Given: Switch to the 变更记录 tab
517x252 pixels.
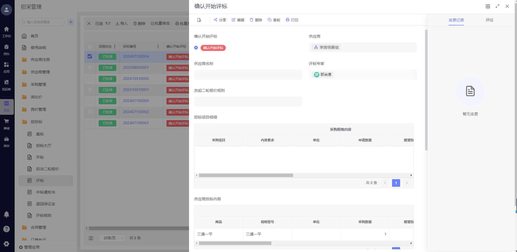Looking at the screenshot, I should (x=456, y=20).
